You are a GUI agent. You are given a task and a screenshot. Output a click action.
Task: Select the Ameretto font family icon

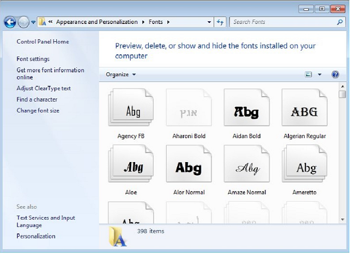(305, 164)
